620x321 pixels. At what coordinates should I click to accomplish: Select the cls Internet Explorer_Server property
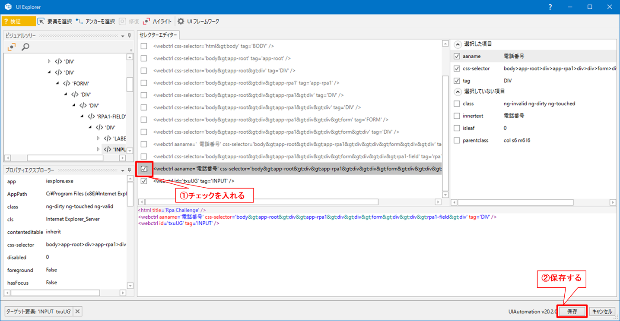pos(66,219)
